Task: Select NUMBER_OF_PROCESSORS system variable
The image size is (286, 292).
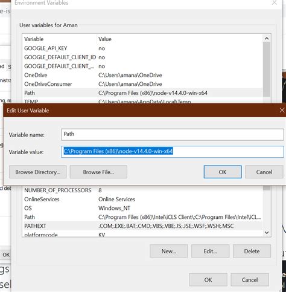Action: [x=142, y=190]
